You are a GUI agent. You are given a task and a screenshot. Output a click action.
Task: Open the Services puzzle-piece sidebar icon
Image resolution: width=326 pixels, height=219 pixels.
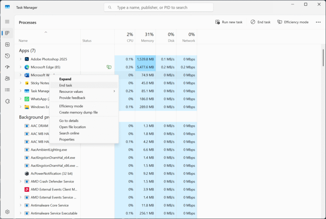click(7, 101)
